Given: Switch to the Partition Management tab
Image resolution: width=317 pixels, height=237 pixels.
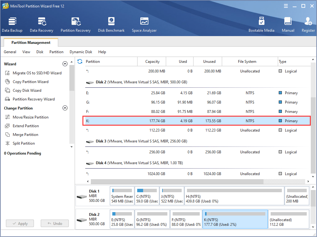Looking at the screenshot, I should 30,42.
